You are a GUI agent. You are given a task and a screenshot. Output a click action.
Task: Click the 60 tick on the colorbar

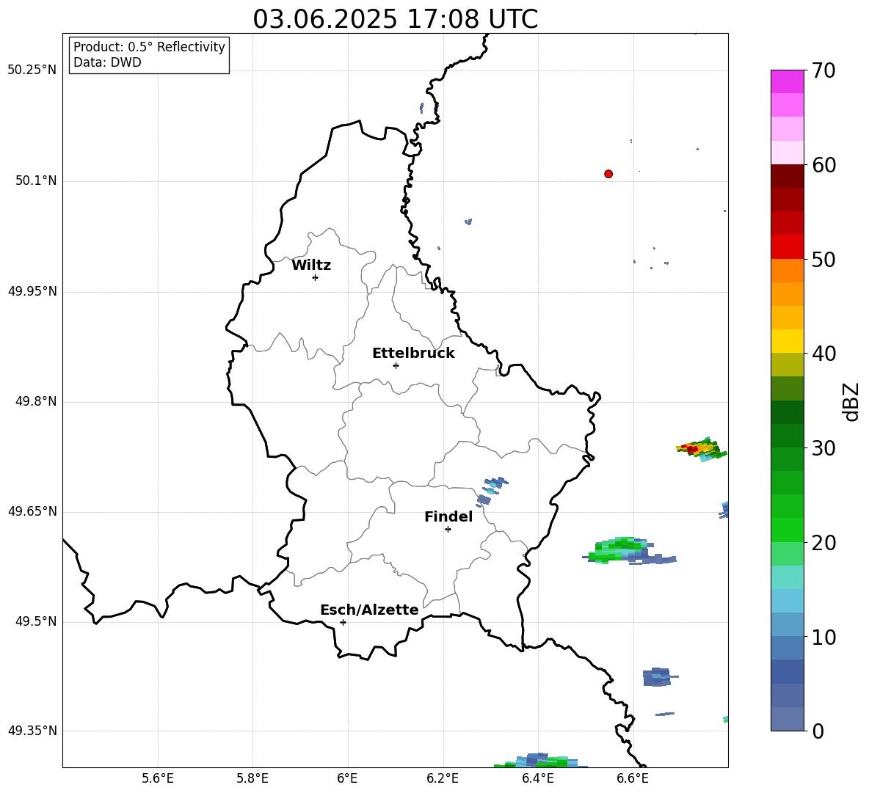coord(823,165)
